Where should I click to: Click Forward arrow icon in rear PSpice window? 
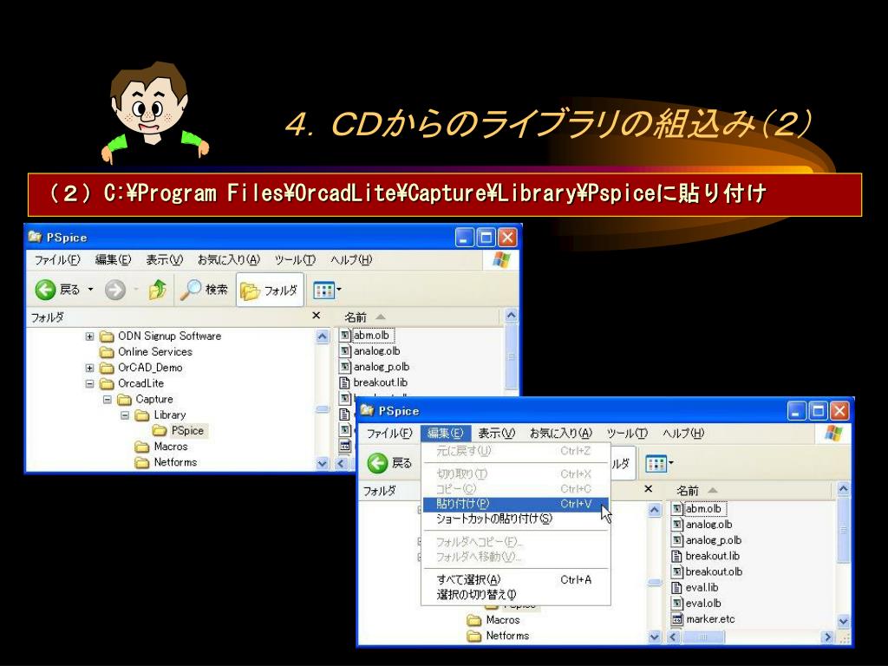(x=115, y=290)
